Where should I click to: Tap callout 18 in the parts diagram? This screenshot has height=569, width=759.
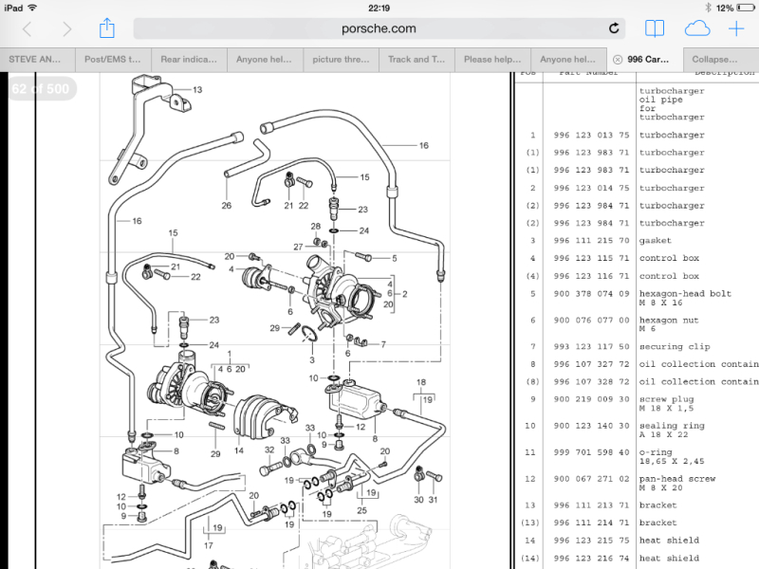[421, 382]
